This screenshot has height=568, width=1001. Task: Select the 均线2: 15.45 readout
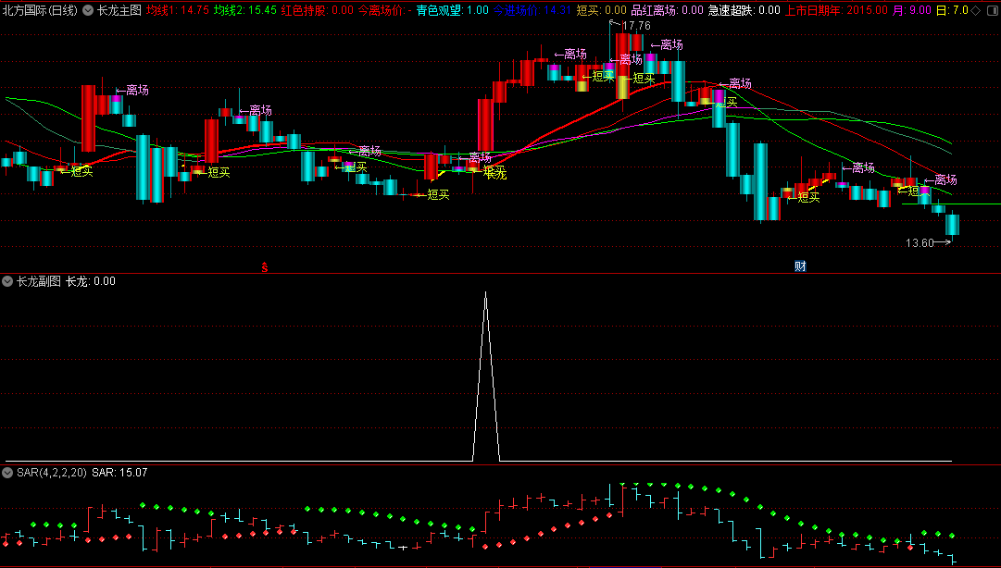click(x=245, y=10)
